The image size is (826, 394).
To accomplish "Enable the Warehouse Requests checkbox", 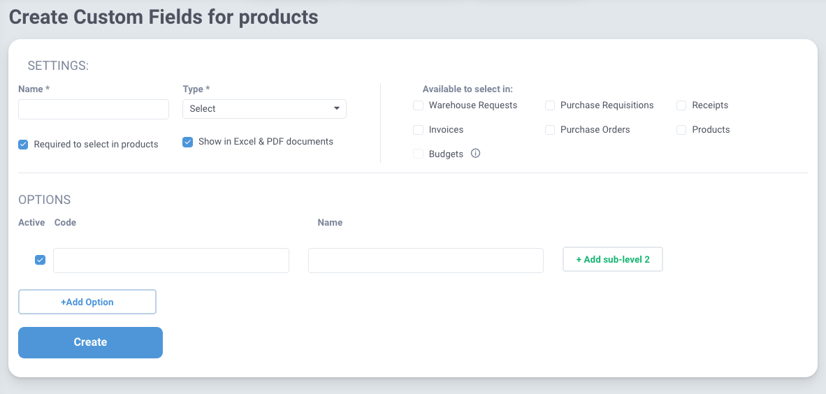I will [419, 105].
